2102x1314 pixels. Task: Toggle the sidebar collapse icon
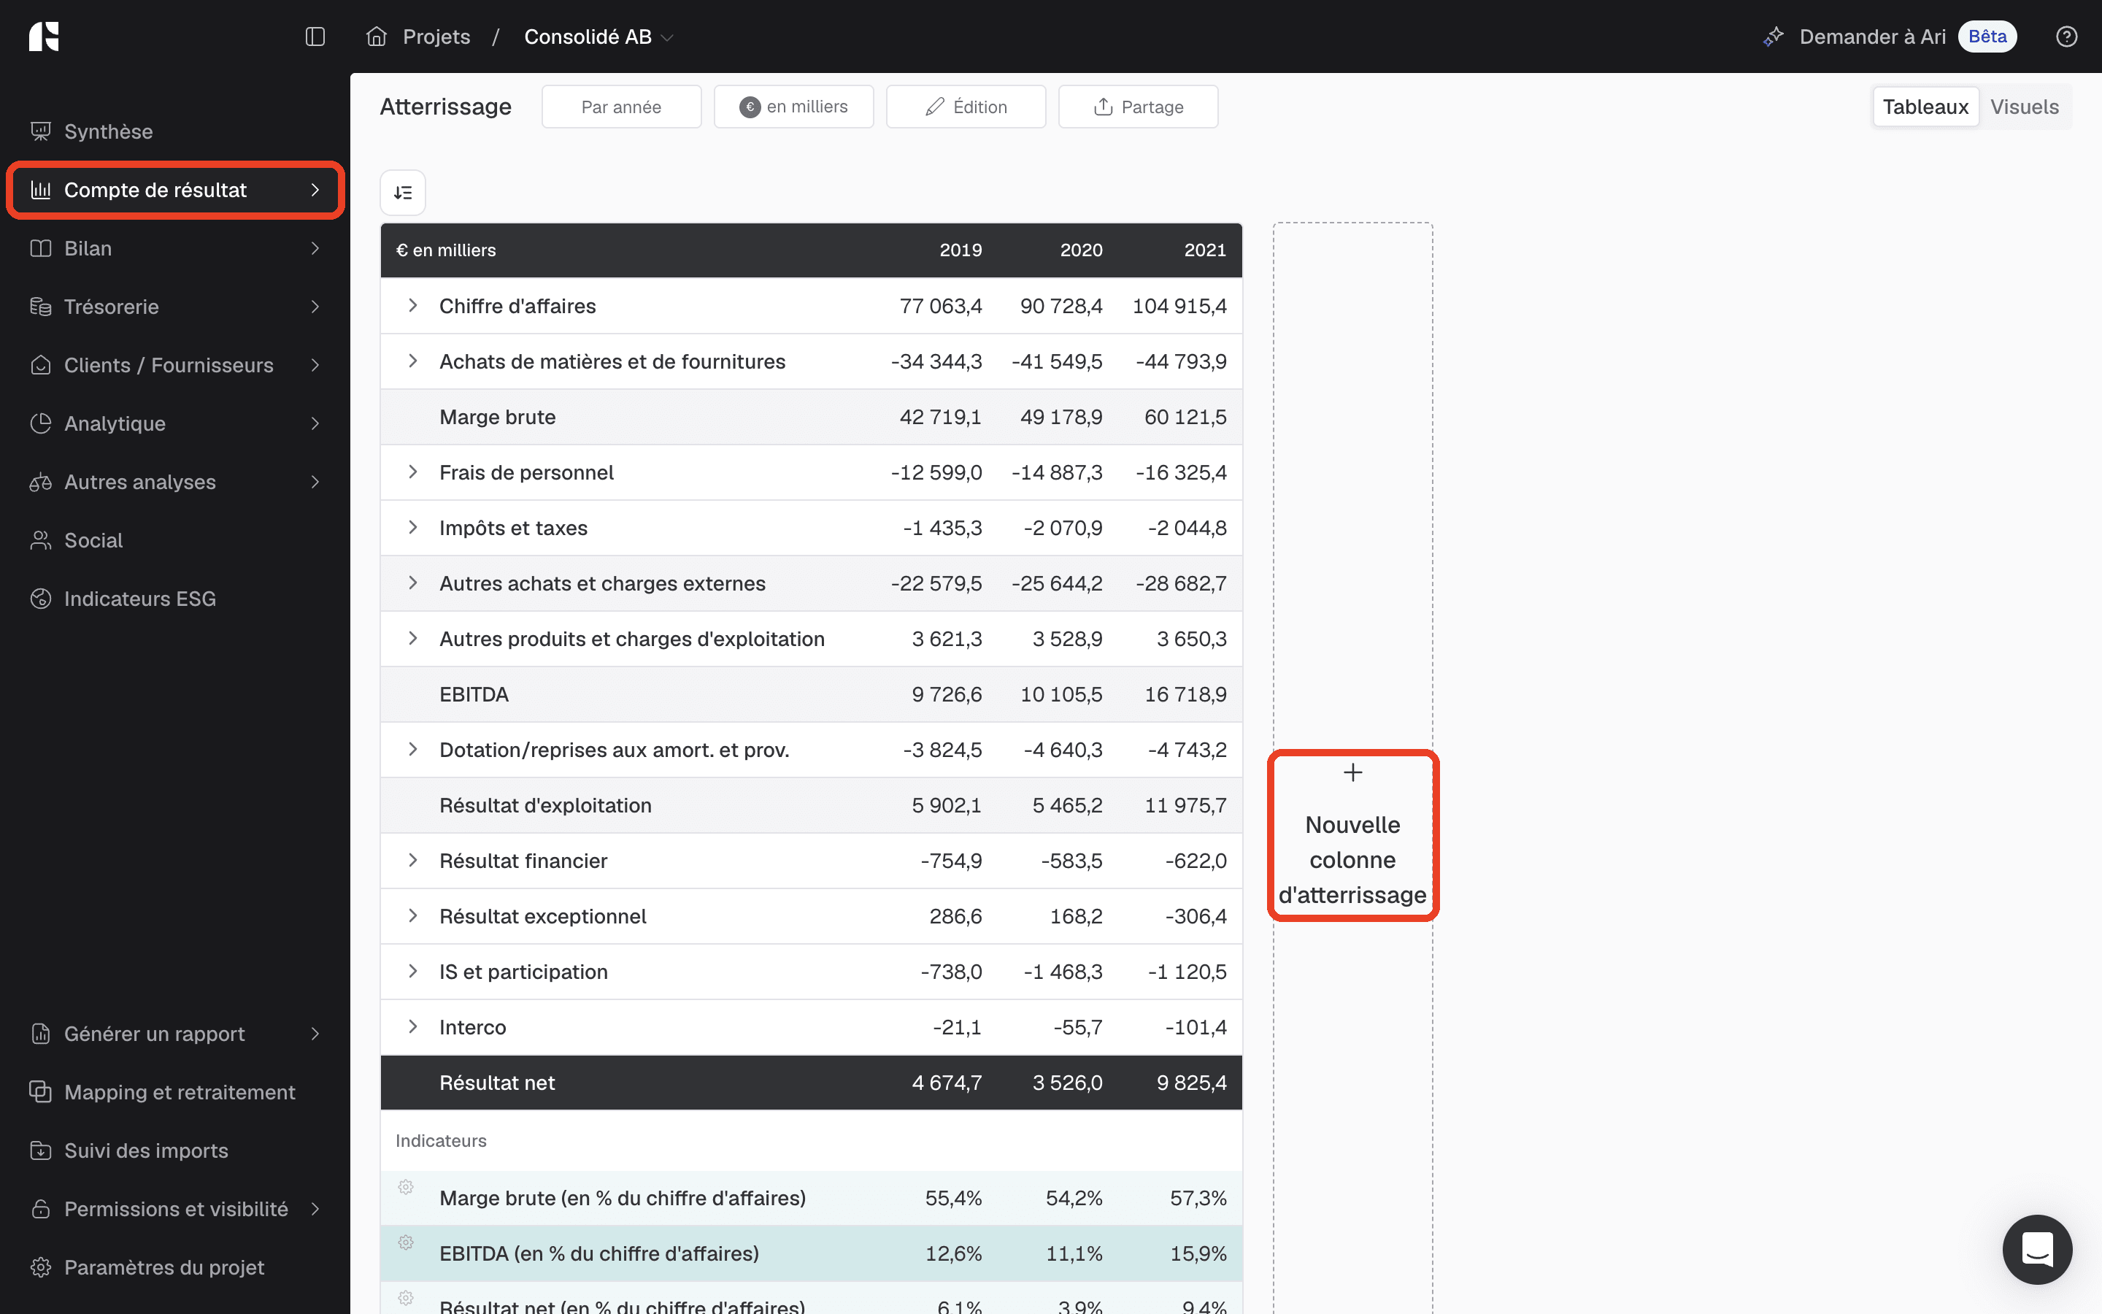(x=315, y=36)
